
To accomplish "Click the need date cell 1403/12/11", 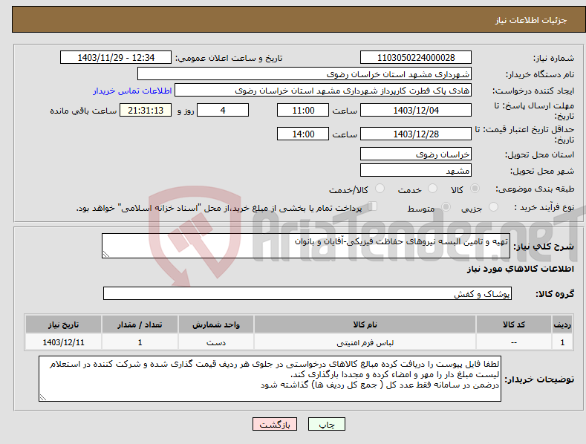I will (63, 342).
